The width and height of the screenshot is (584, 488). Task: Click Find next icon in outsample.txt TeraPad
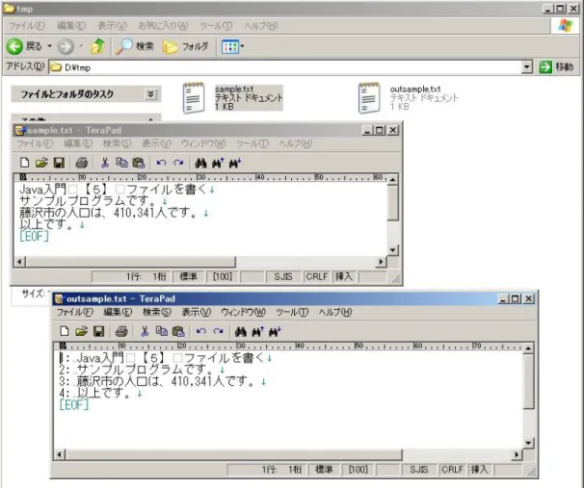(x=275, y=331)
